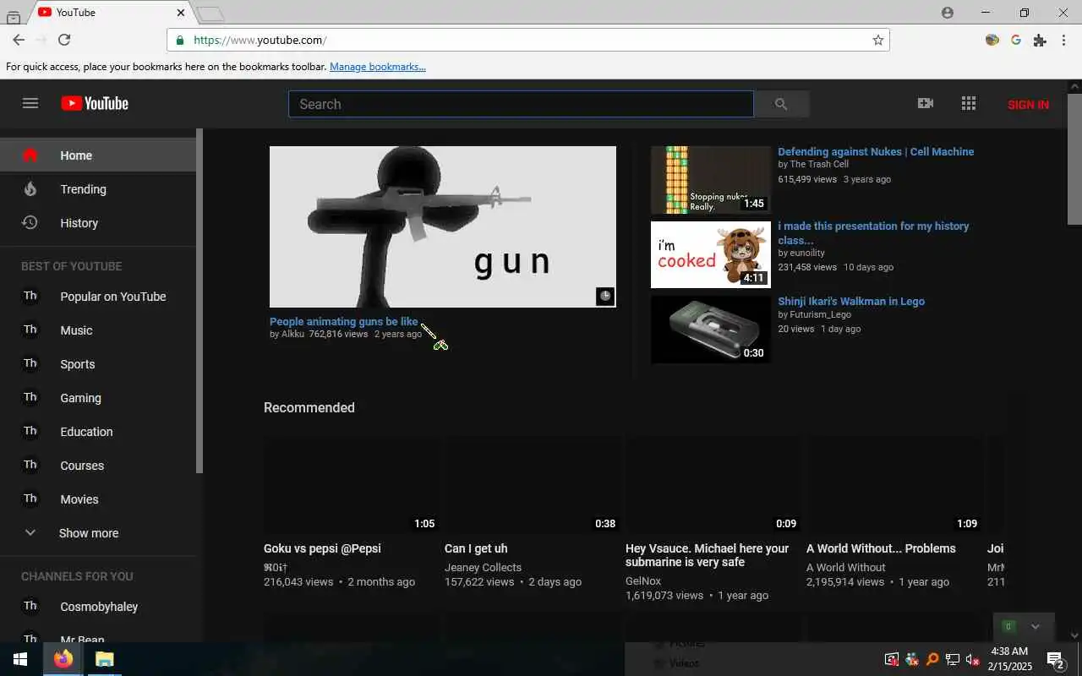Screen dimensions: 1082x676
Task: Click GelNox channel name
Action: [643, 581]
